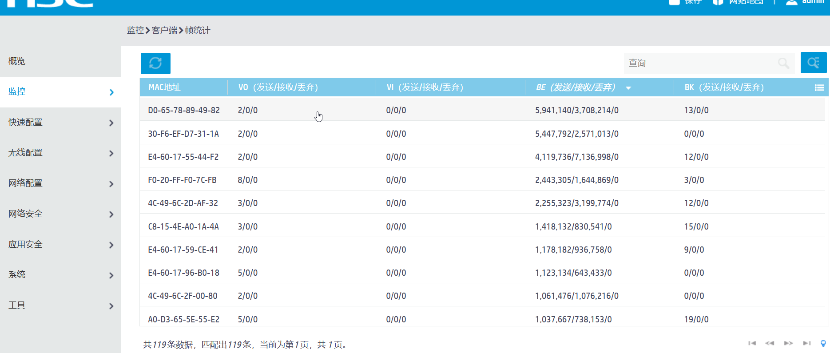Click the 网站地图 book icon
Viewport: 830px width, 353px height.
click(x=718, y=2)
